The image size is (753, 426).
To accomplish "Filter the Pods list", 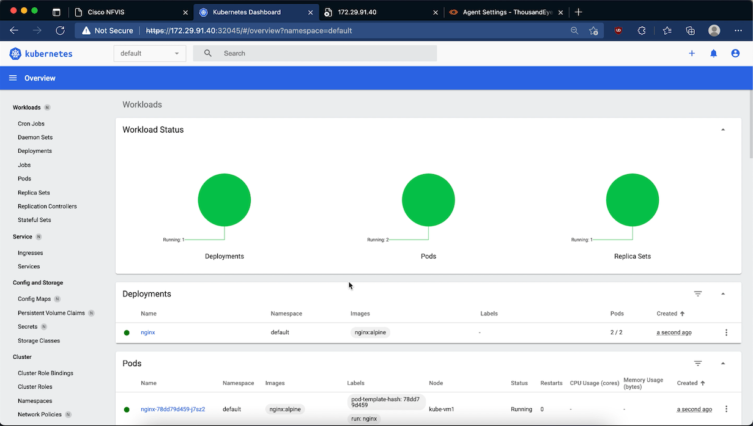I will pyautogui.click(x=698, y=364).
